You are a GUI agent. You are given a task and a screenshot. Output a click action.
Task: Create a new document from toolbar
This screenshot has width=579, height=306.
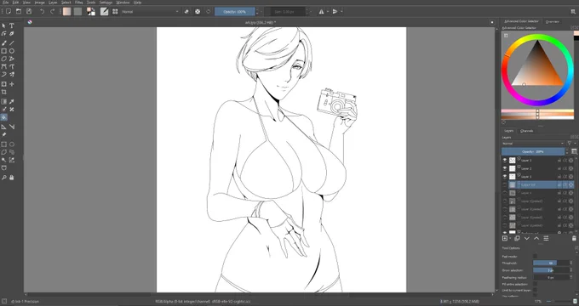coord(9,12)
